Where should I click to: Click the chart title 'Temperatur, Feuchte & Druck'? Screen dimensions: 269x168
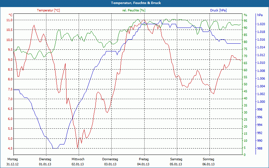point(136,3)
